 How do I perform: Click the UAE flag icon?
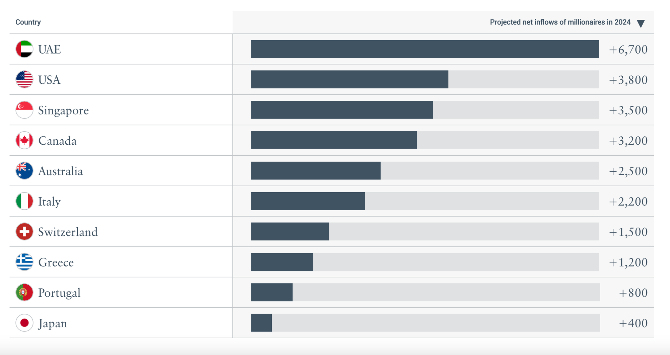24,49
